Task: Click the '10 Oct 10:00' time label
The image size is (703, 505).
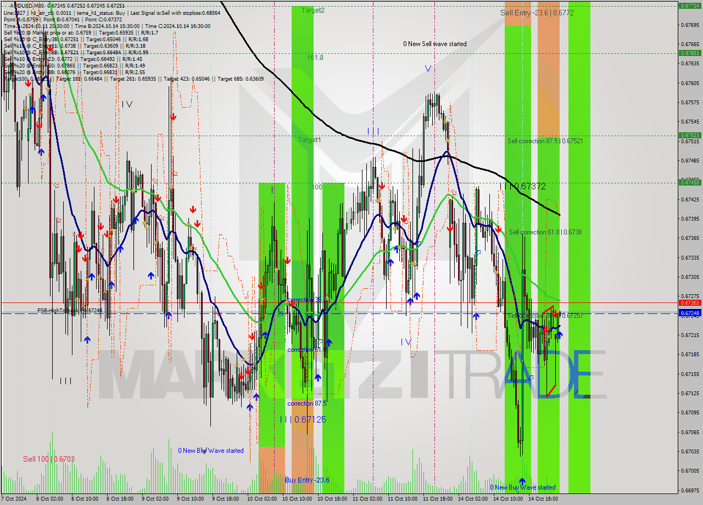Action: [297, 499]
